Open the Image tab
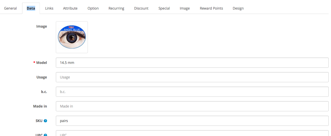This screenshot has height=136, width=331. coord(185,8)
